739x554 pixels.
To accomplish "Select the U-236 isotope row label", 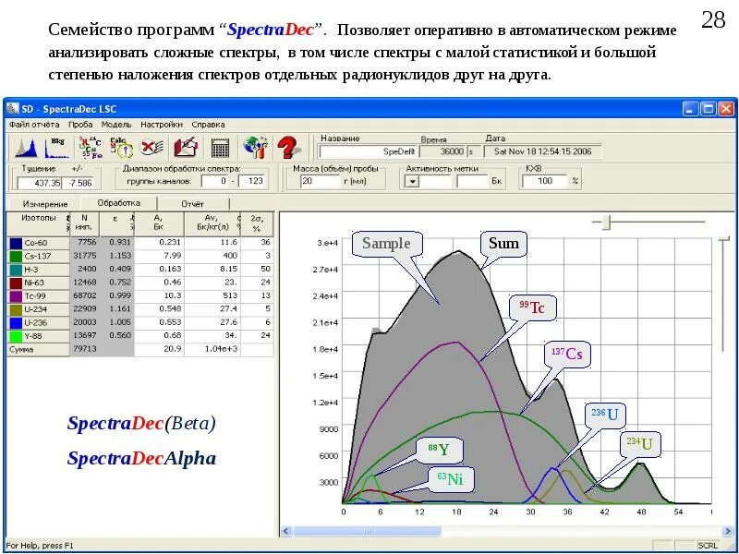I will coord(35,322).
